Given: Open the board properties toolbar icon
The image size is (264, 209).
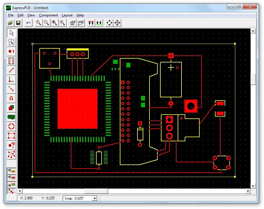Looking at the screenshot, I should coord(73,23).
